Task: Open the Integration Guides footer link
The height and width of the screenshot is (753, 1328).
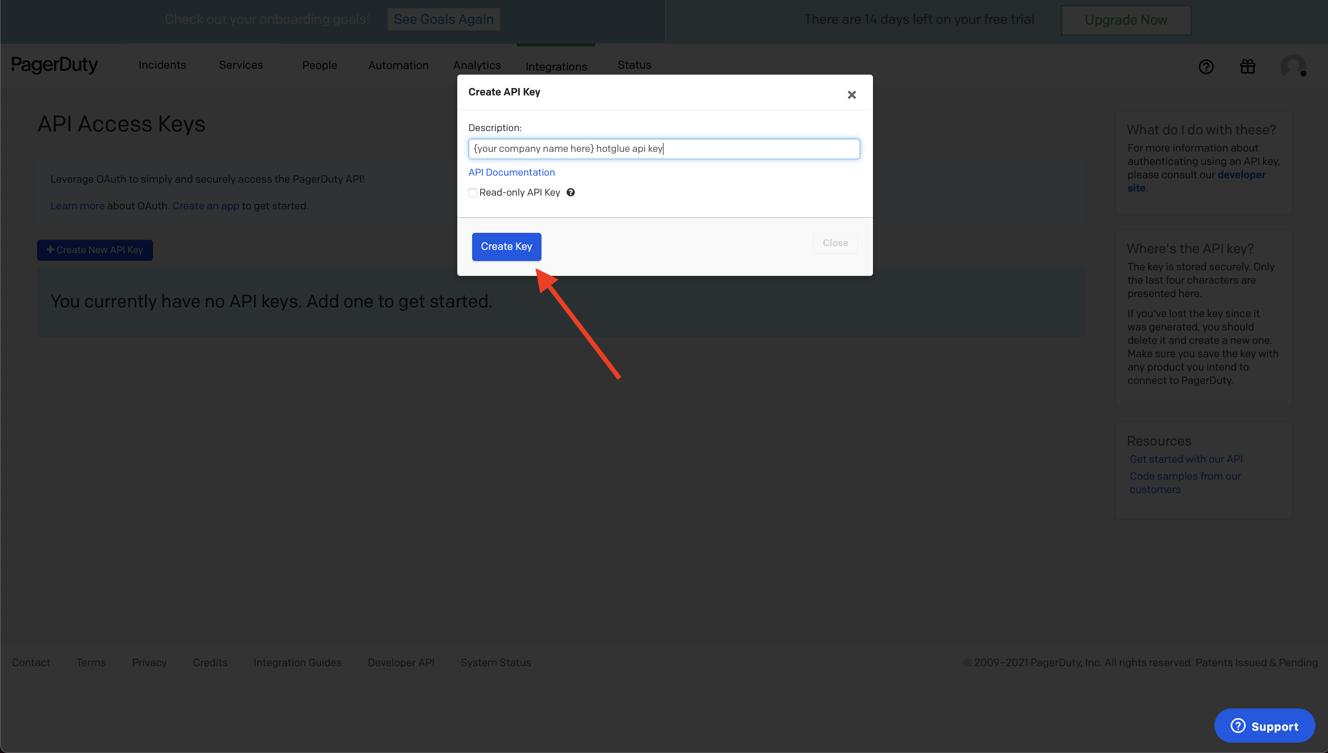Action: pos(297,663)
